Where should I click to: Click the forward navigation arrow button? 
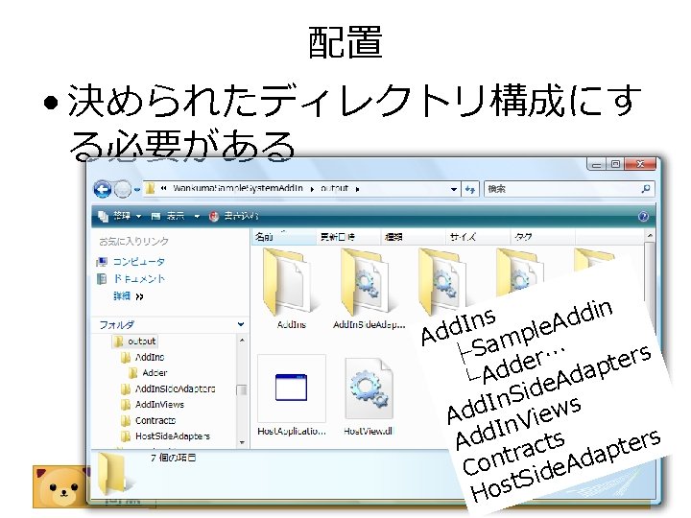pyautogui.click(x=123, y=189)
